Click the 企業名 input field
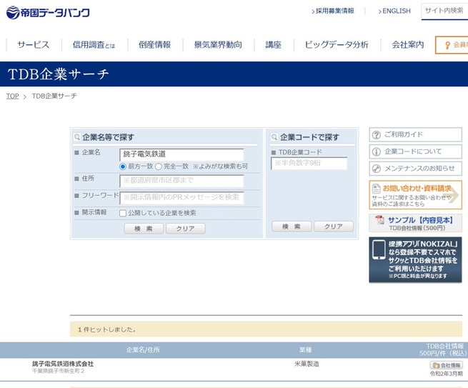This screenshot has height=388, width=468. 181,154
